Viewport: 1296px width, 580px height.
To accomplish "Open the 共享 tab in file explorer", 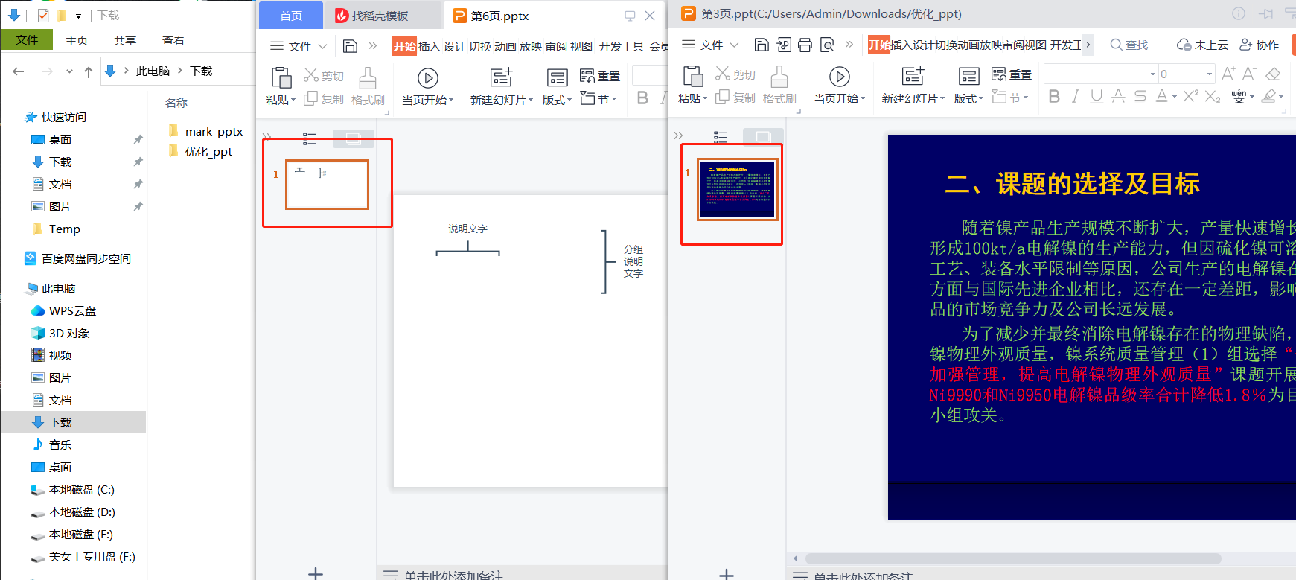I will click(x=125, y=40).
